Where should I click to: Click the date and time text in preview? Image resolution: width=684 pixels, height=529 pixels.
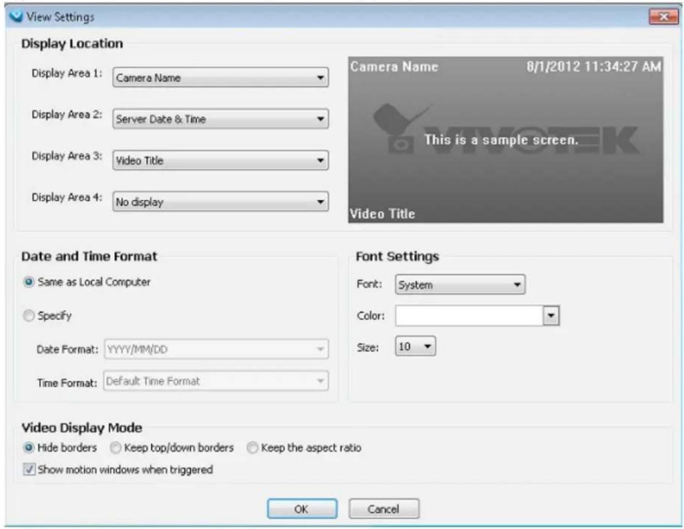coord(594,67)
